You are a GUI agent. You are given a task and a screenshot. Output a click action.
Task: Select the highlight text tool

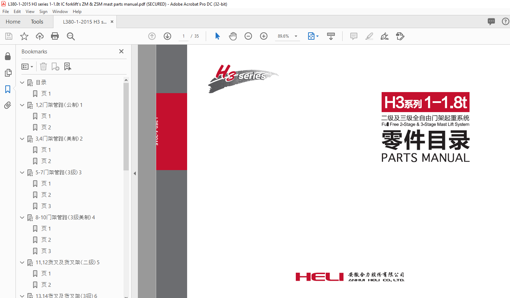point(369,36)
